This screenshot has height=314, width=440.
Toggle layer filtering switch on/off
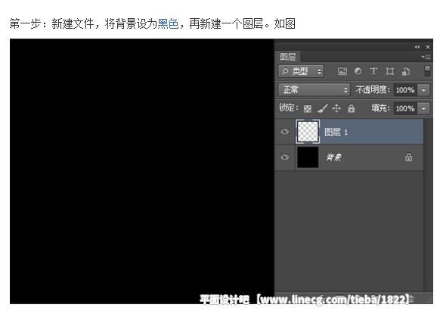pos(427,71)
